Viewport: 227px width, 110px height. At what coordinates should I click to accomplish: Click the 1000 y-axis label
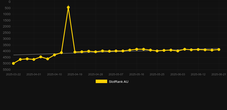click(x=7, y=14)
